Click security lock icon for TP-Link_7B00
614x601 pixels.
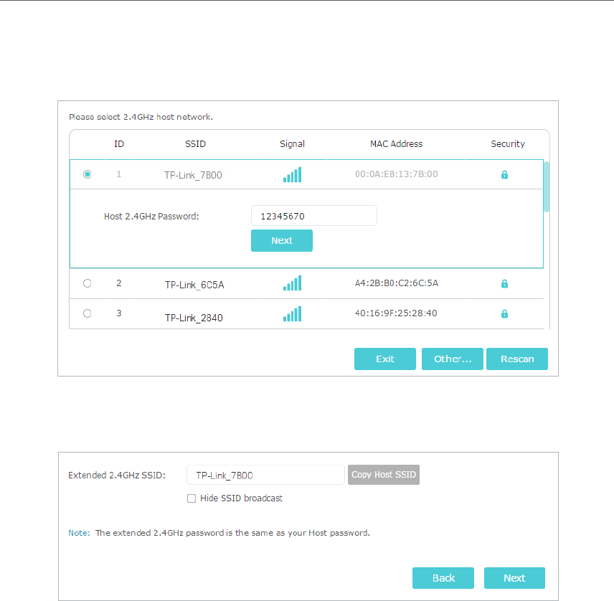point(504,174)
